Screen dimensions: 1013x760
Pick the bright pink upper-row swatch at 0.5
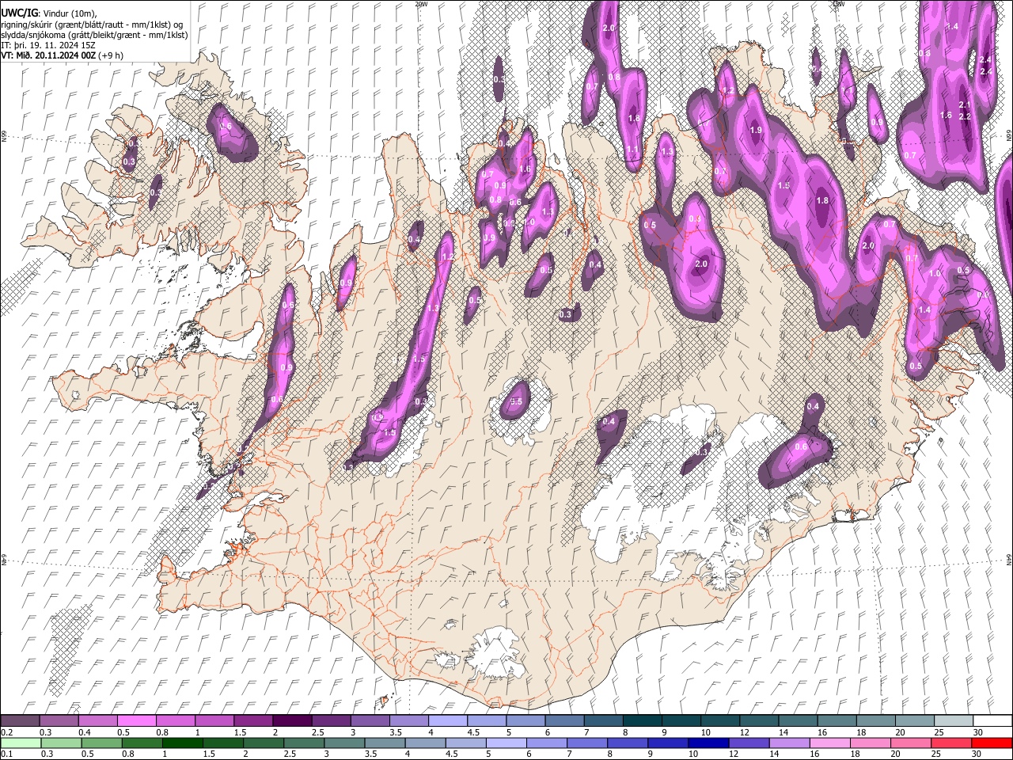pos(136,720)
